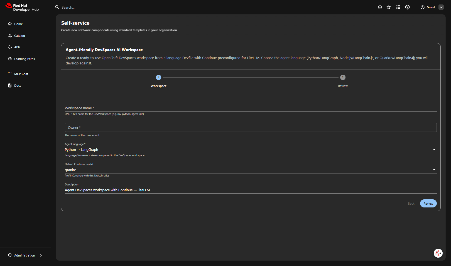Open the create plus-circle icon
The image size is (451, 266).
tap(380, 7)
